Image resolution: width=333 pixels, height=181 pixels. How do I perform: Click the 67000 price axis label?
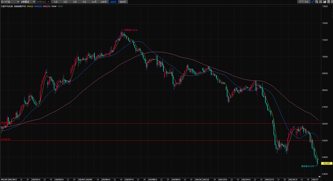tap(325, 107)
